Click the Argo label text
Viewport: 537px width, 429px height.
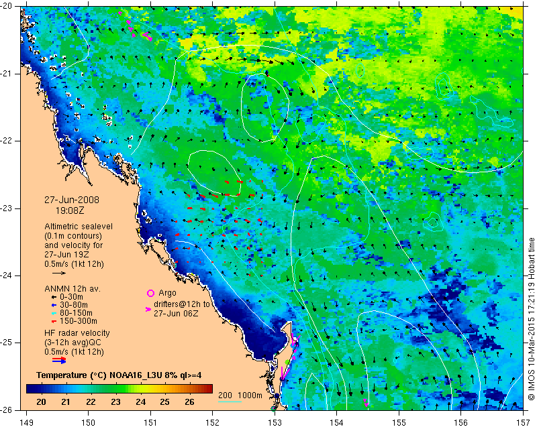click(167, 293)
